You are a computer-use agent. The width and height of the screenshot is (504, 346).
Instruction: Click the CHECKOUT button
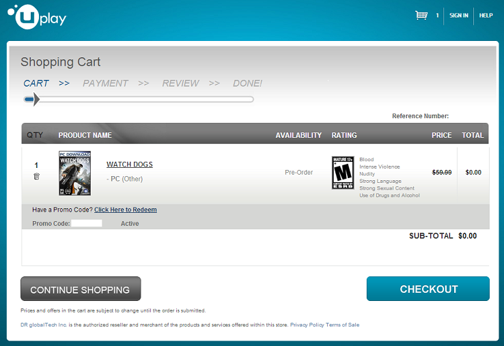(428, 289)
